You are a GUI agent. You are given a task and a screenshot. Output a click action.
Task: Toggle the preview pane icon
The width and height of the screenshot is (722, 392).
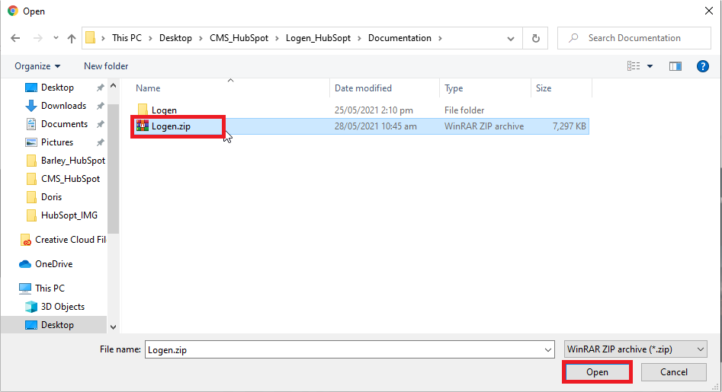point(675,66)
